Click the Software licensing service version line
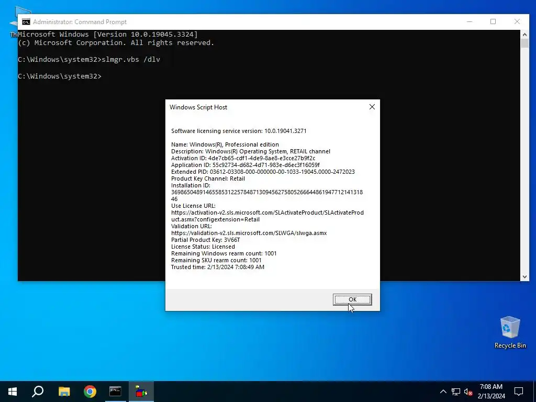Viewport: 536px width, 402px height. pyautogui.click(x=239, y=130)
